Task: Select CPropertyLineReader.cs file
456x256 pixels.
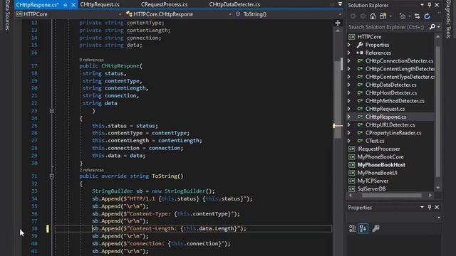Action: tap(393, 133)
